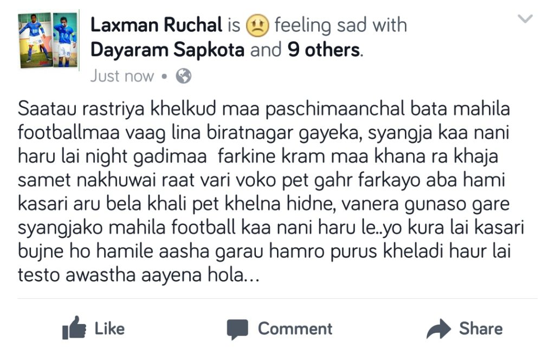Open the left football player profile photo
The image size is (555, 355).
pyautogui.click(x=35, y=40)
